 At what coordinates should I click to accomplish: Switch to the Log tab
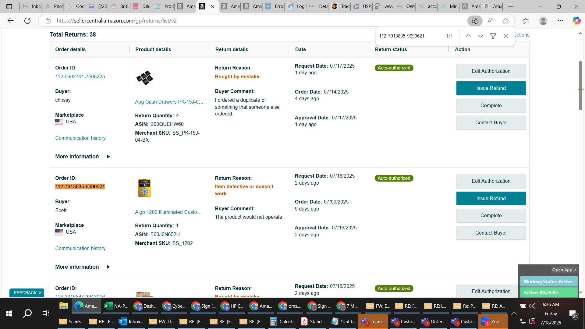(296, 6)
